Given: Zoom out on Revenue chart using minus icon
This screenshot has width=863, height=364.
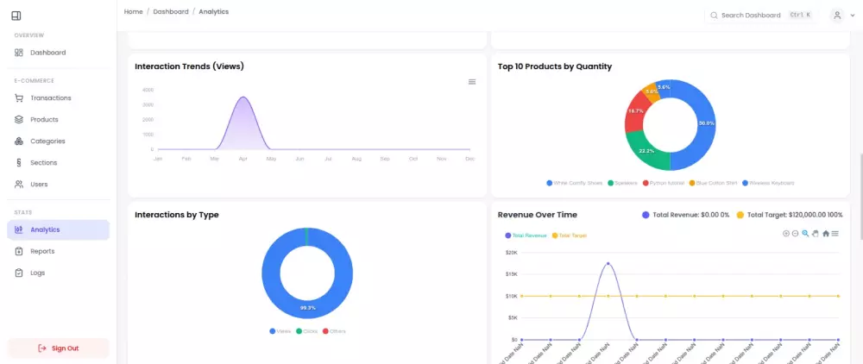Looking at the screenshot, I should click(x=796, y=234).
